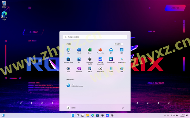
Task: Launch ARMOURY CRATE from Start menu
Action: click(x=90, y=61)
